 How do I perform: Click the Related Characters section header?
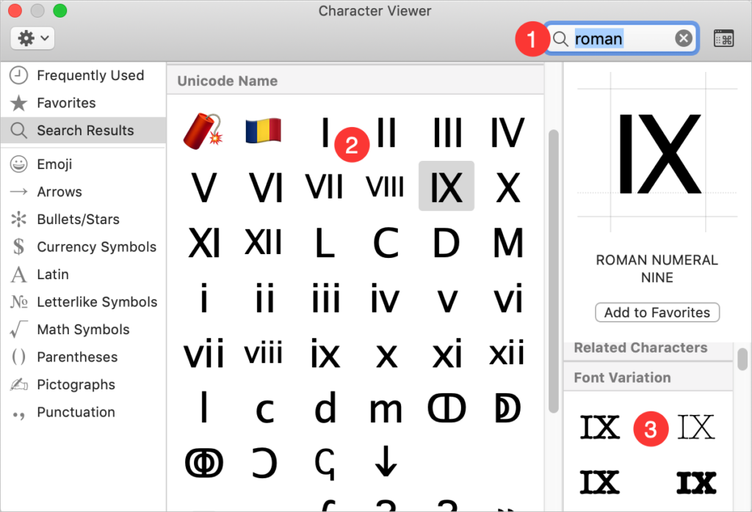(648, 348)
